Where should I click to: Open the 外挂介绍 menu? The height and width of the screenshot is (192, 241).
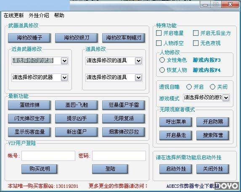point(39,16)
